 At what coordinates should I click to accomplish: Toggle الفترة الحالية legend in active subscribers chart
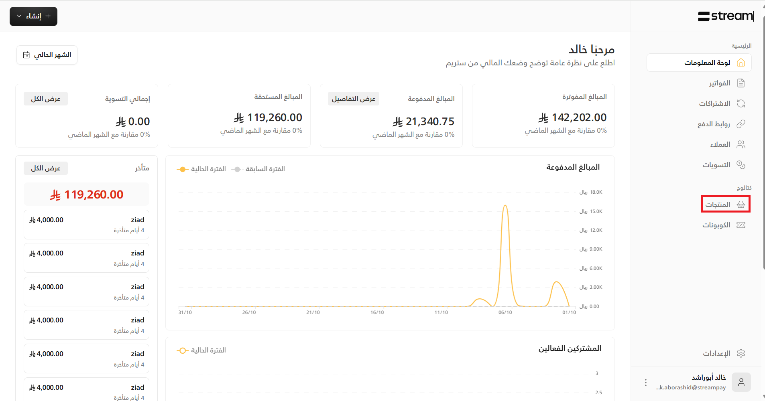202,350
